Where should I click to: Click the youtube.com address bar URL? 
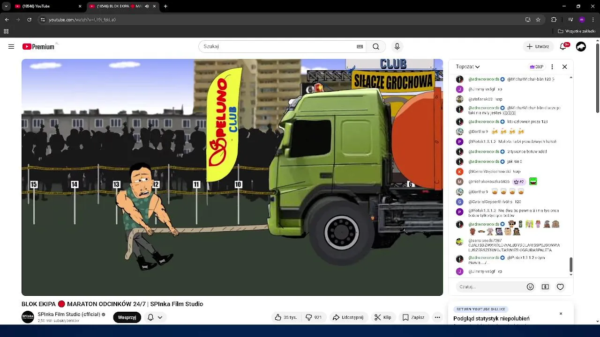pos(82,20)
